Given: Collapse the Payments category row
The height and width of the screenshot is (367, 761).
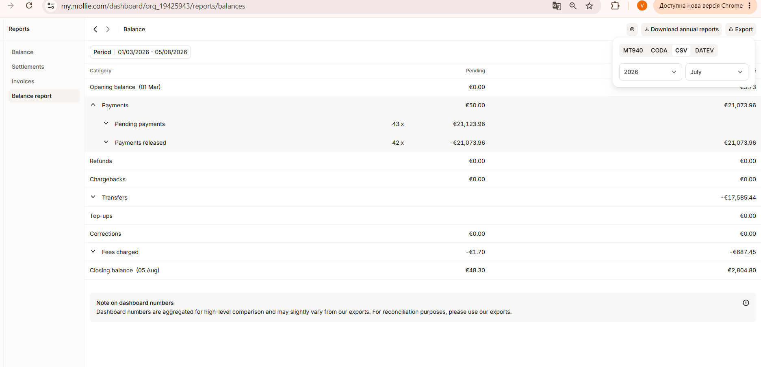Looking at the screenshot, I should tap(93, 105).
